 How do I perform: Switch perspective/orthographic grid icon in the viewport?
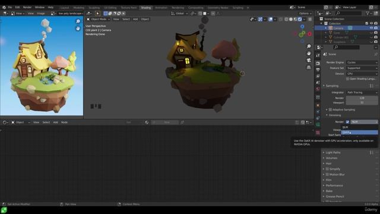[x=309, y=67]
